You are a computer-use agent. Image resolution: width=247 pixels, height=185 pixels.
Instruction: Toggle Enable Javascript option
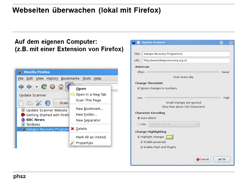tap(142, 143)
